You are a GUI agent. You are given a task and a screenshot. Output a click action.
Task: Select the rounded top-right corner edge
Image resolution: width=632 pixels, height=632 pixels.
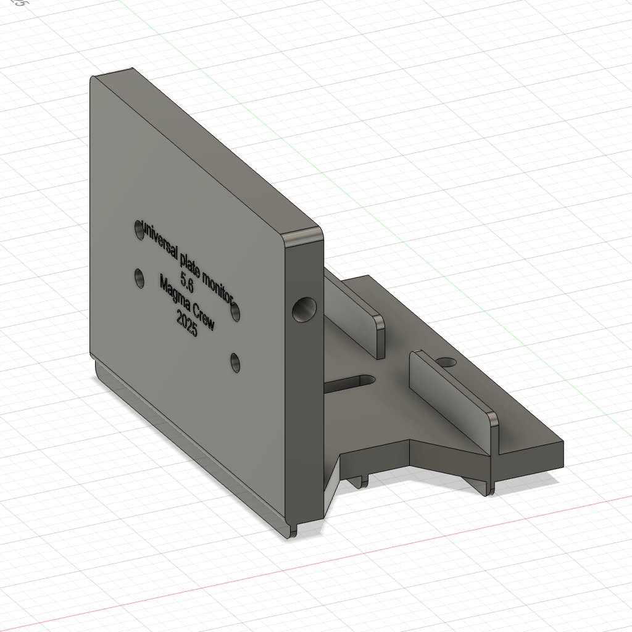[x=302, y=235]
